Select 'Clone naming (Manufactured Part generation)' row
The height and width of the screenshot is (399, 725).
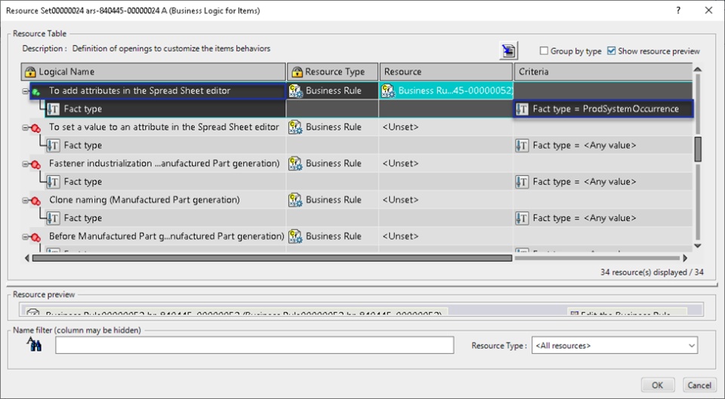[144, 200]
